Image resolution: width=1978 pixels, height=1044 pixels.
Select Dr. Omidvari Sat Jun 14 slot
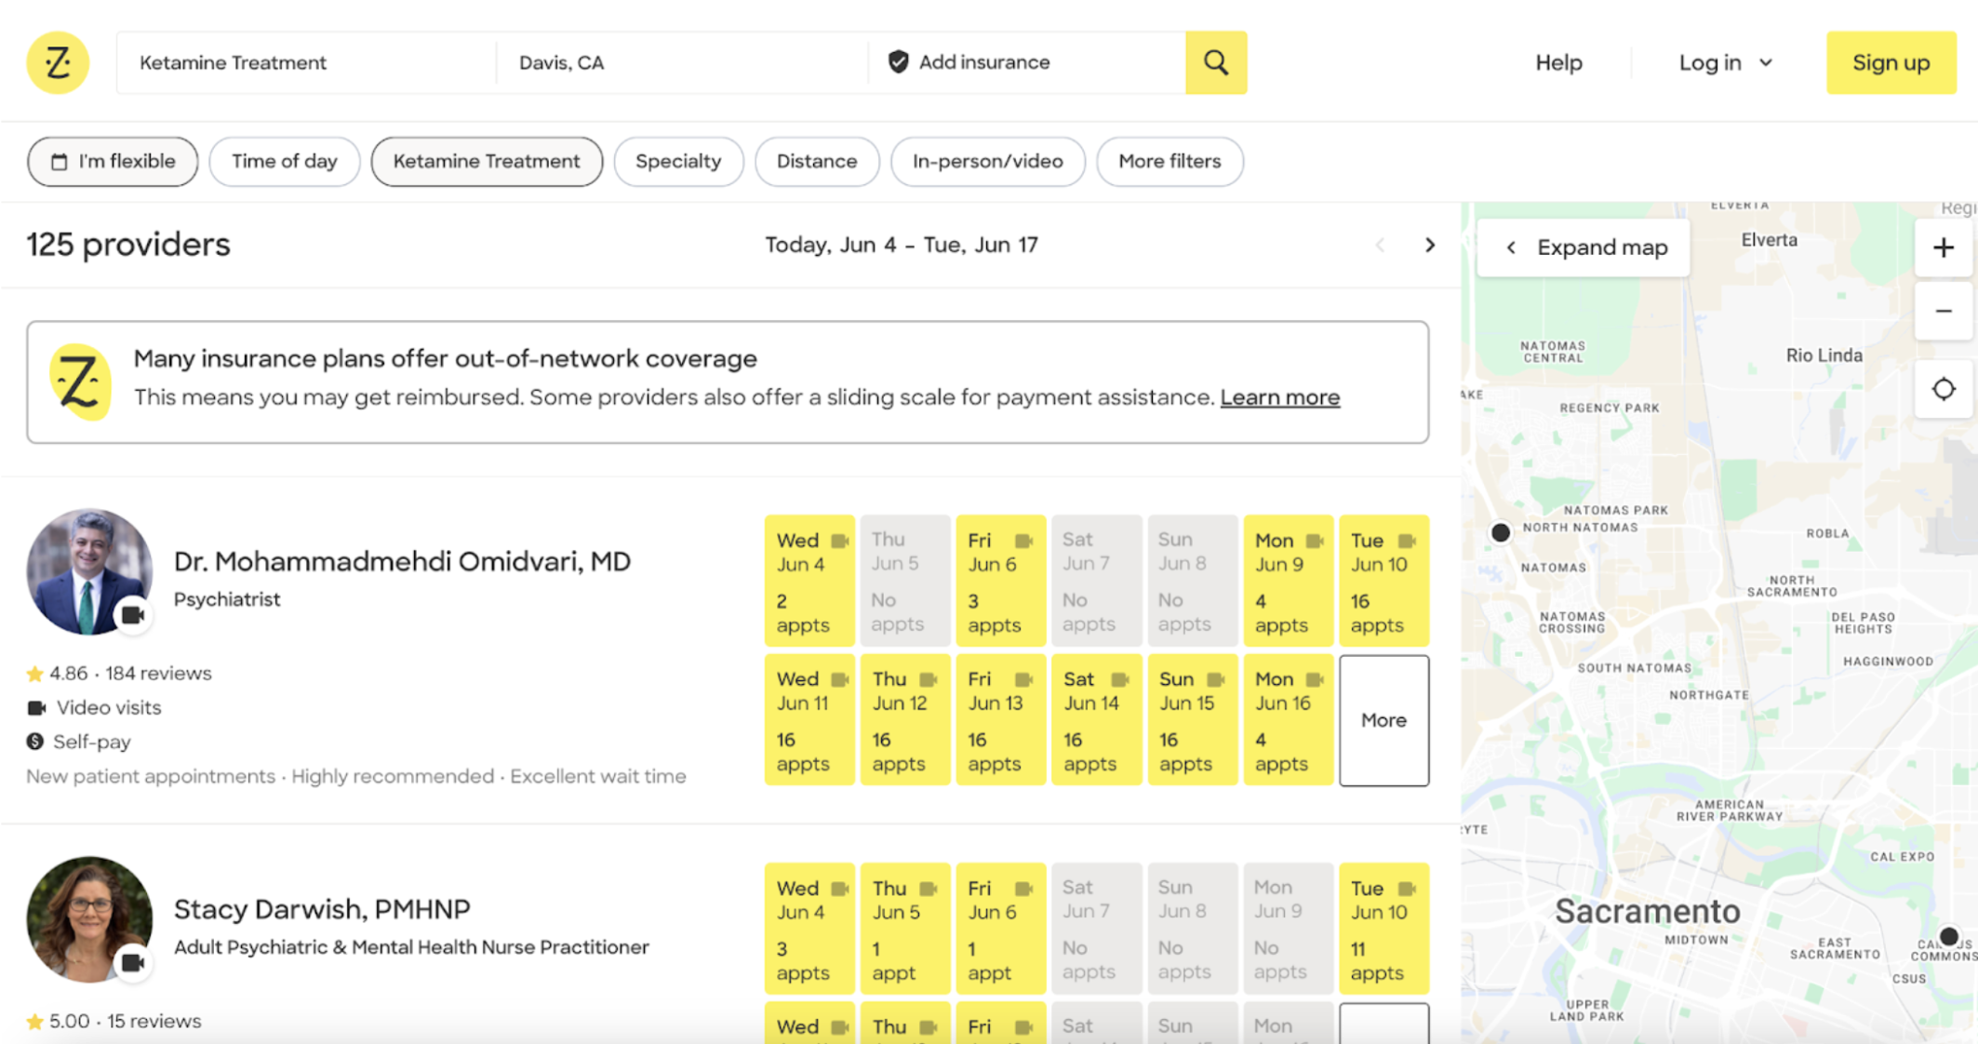pyautogui.click(x=1097, y=720)
